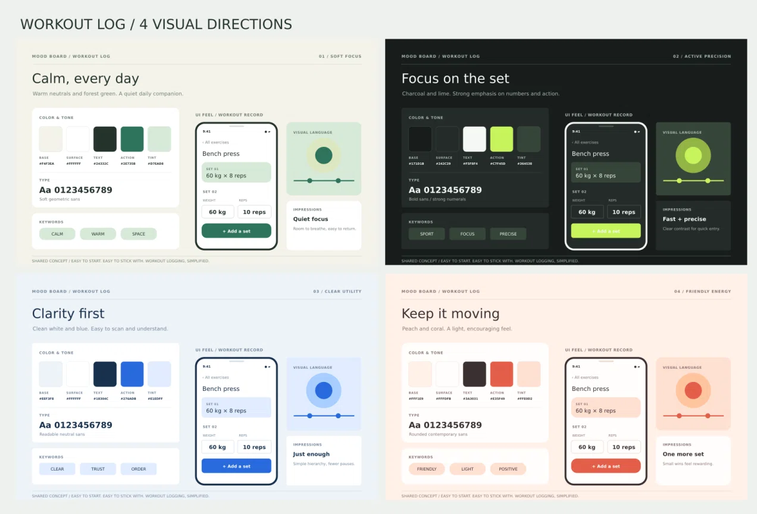757x514 pixels.
Task: Select the FRIENDLY keyword chip
Action: pos(427,469)
